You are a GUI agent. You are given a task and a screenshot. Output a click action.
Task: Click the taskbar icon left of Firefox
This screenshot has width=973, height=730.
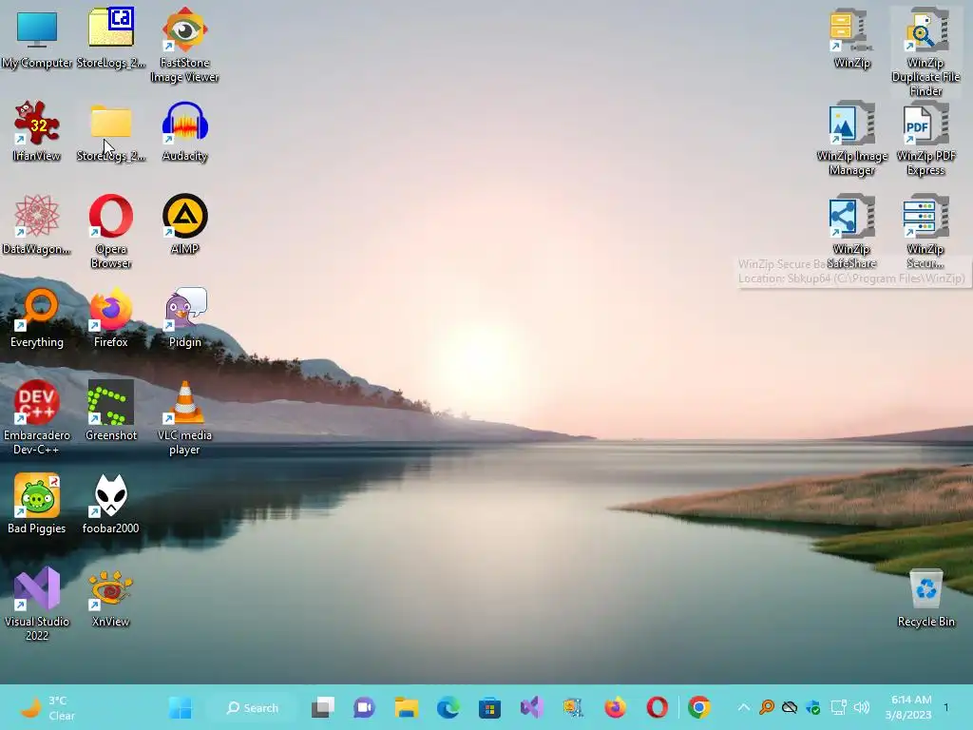coord(573,707)
